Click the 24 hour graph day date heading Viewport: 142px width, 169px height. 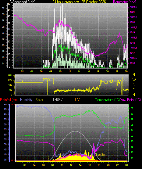point(79,2)
